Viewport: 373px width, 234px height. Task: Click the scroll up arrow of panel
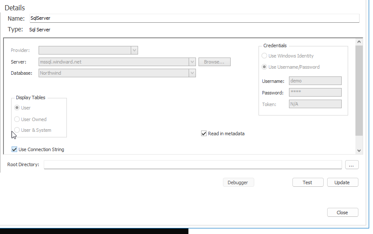(x=359, y=42)
